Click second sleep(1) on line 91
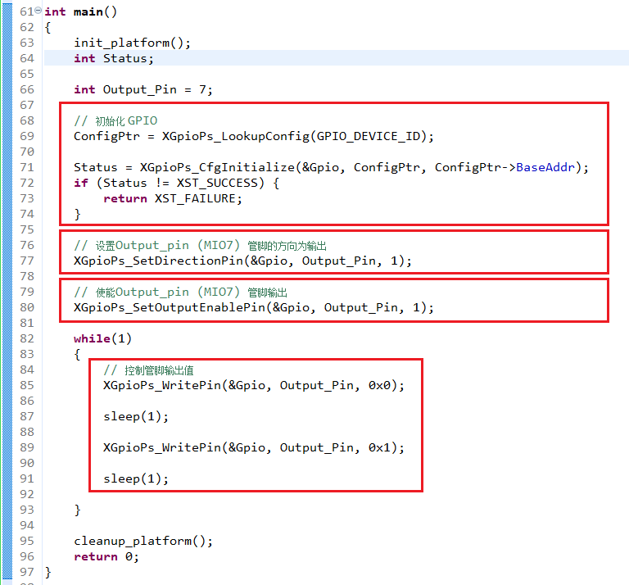Screen dimensions: 629x585 (136, 479)
